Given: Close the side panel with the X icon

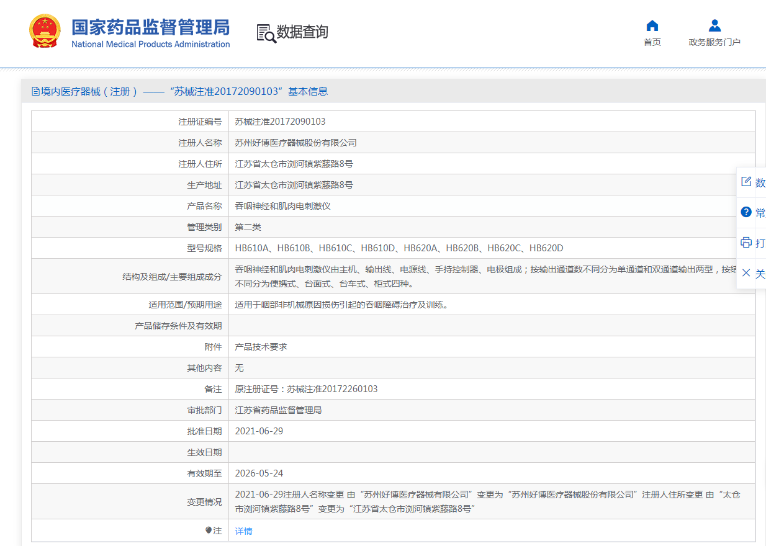Looking at the screenshot, I should pyautogui.click(x=746, y=273).
